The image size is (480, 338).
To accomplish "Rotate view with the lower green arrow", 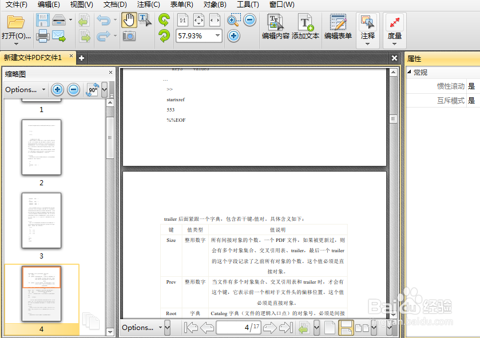I will tap(164, 36).
